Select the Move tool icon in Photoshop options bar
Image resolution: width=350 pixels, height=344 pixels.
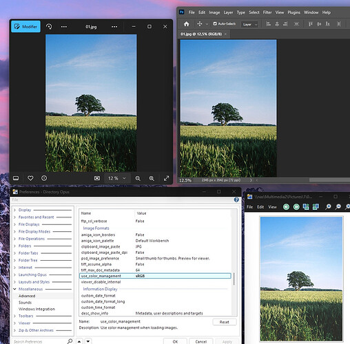point(200,24)
